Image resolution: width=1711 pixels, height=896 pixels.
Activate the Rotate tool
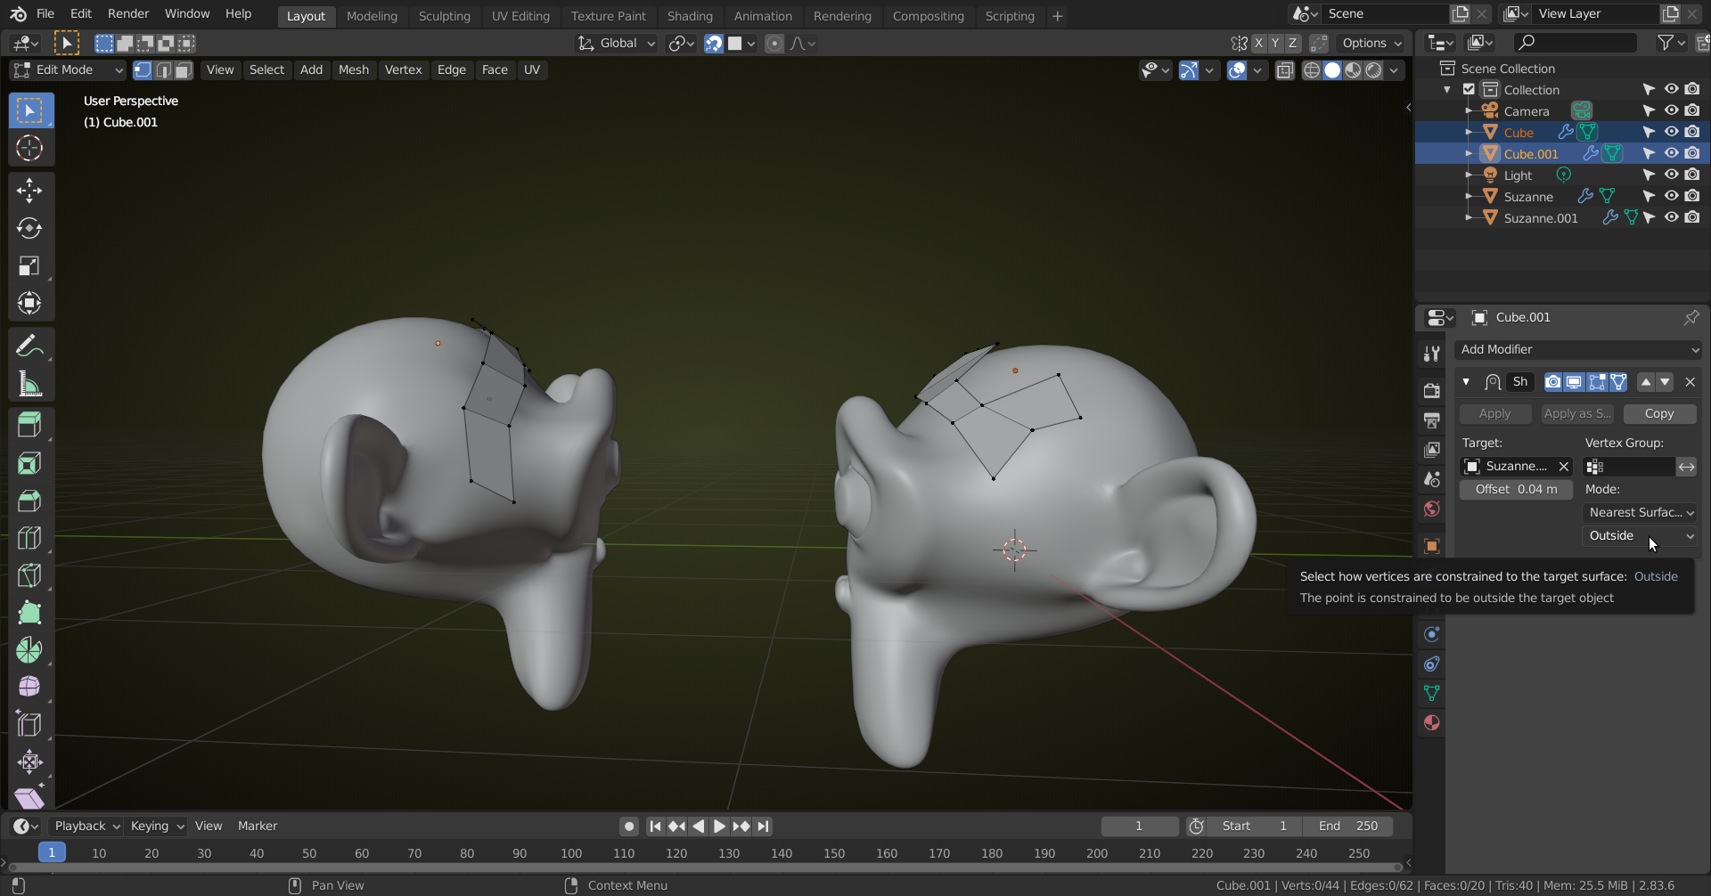29,228
